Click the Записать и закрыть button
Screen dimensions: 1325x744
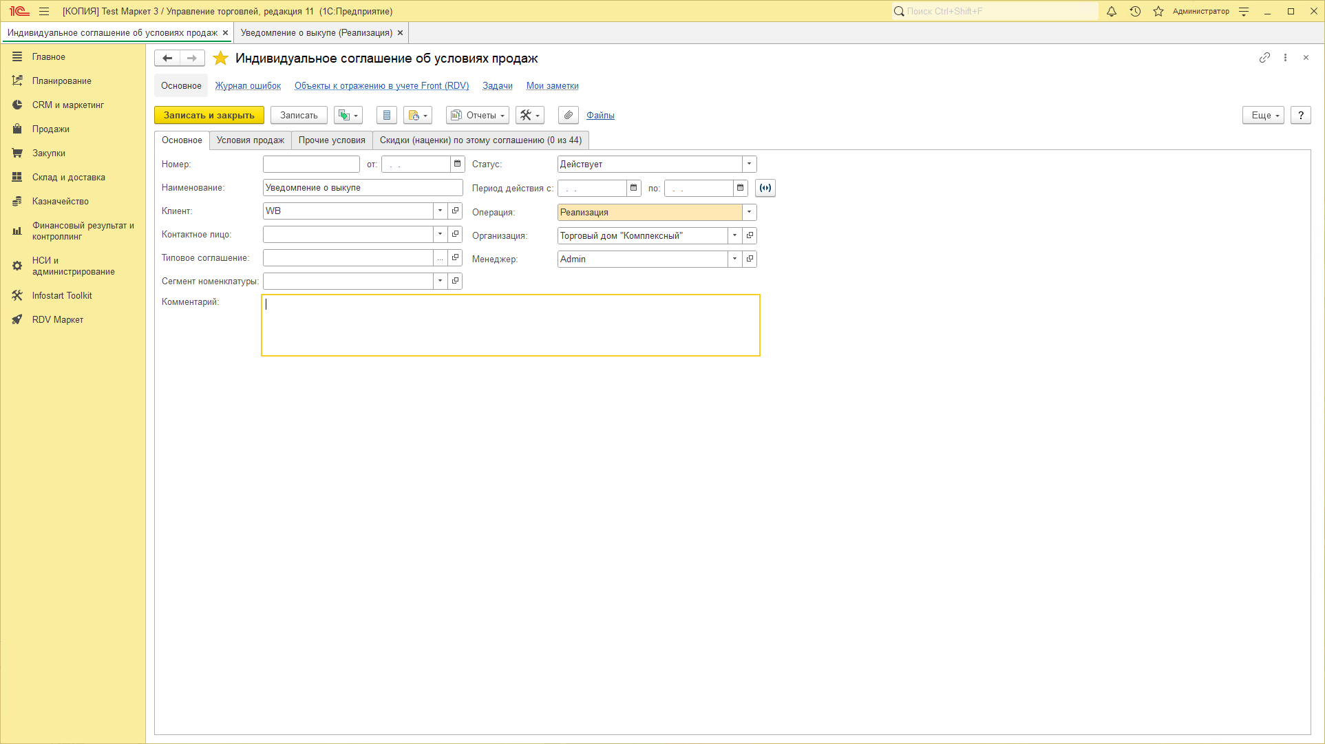pyautogui.click(x=209, y=116)
